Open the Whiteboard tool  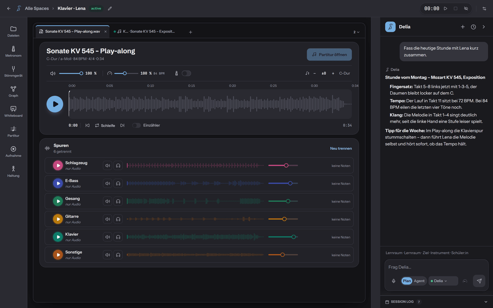(13, 112)
